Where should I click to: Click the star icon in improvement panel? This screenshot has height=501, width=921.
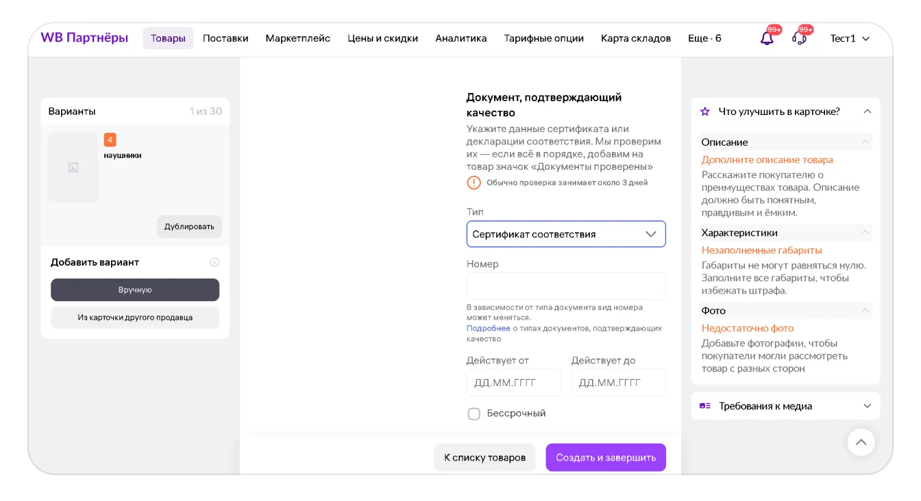coord(704,112)
